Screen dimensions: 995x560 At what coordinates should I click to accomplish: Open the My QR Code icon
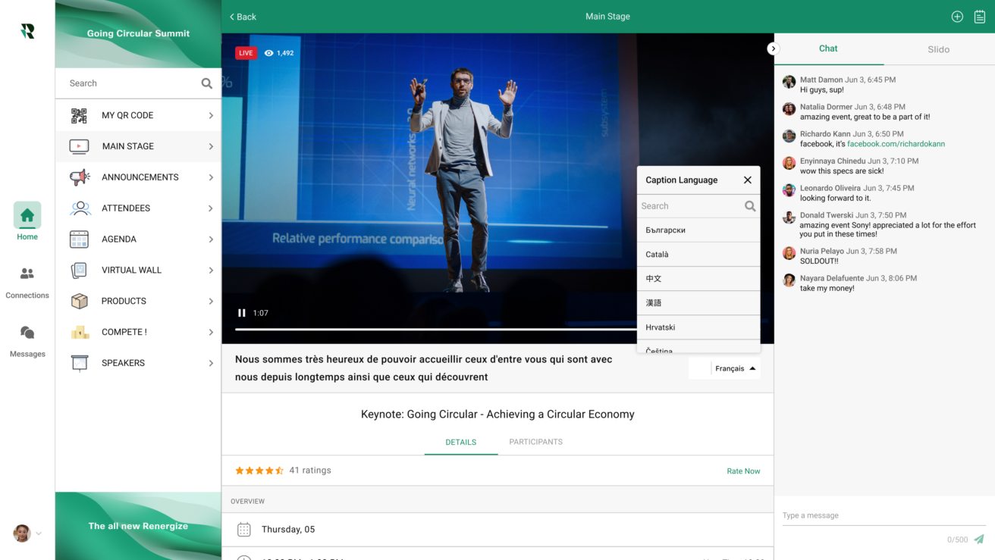(x=79, y=115)
